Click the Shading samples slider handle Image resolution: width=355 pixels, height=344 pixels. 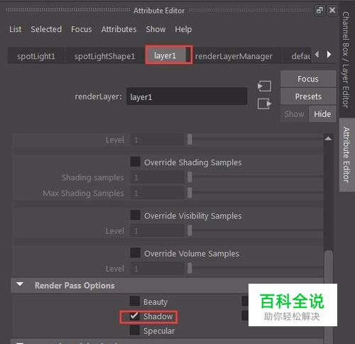pos(190,177)
